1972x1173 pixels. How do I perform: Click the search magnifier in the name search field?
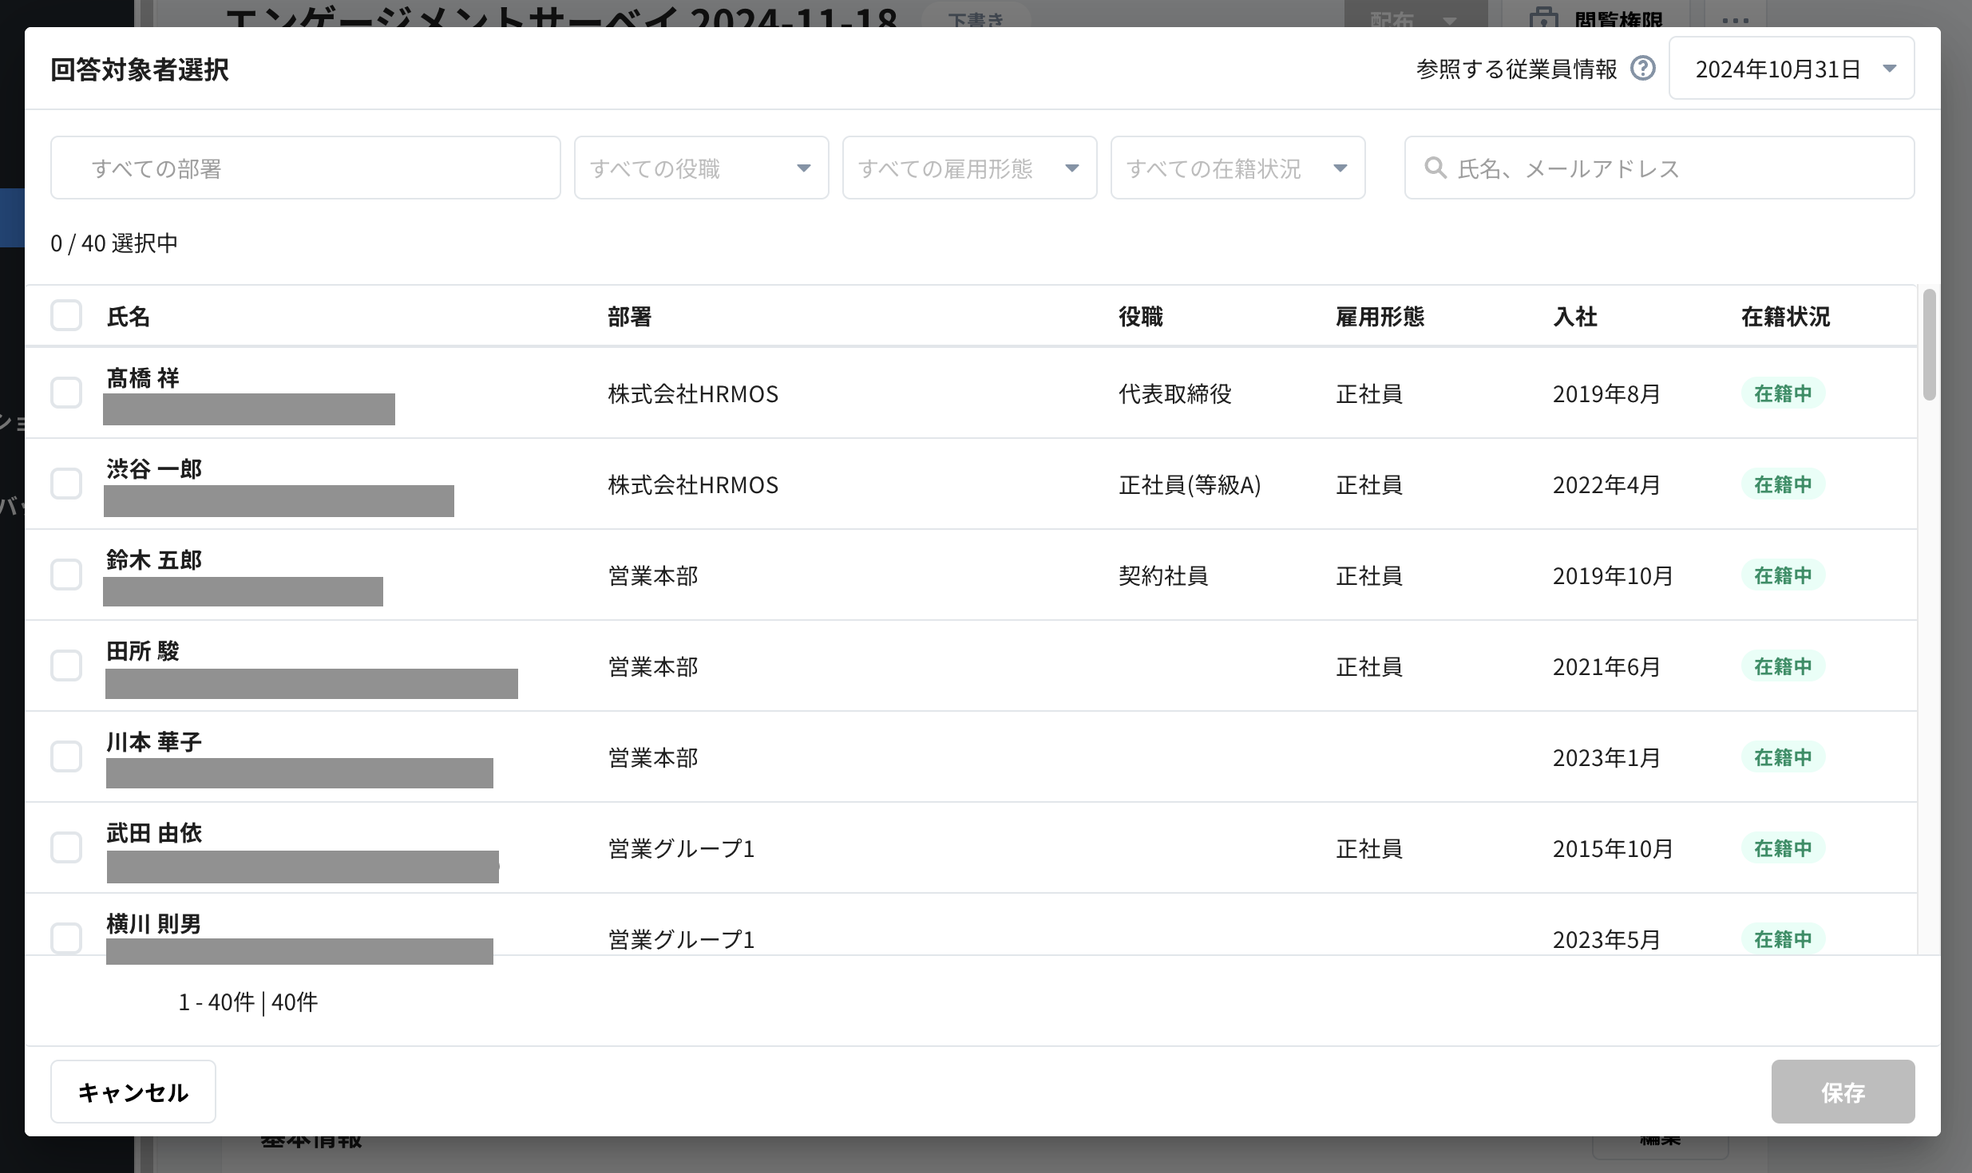[x=1435, y=167]
